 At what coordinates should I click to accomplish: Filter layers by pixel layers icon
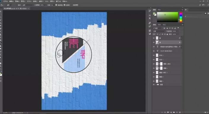[x=164, y=28]
